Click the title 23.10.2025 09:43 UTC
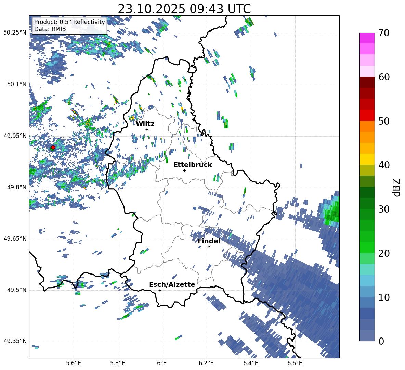405x370 pixels. pos(184,9)
